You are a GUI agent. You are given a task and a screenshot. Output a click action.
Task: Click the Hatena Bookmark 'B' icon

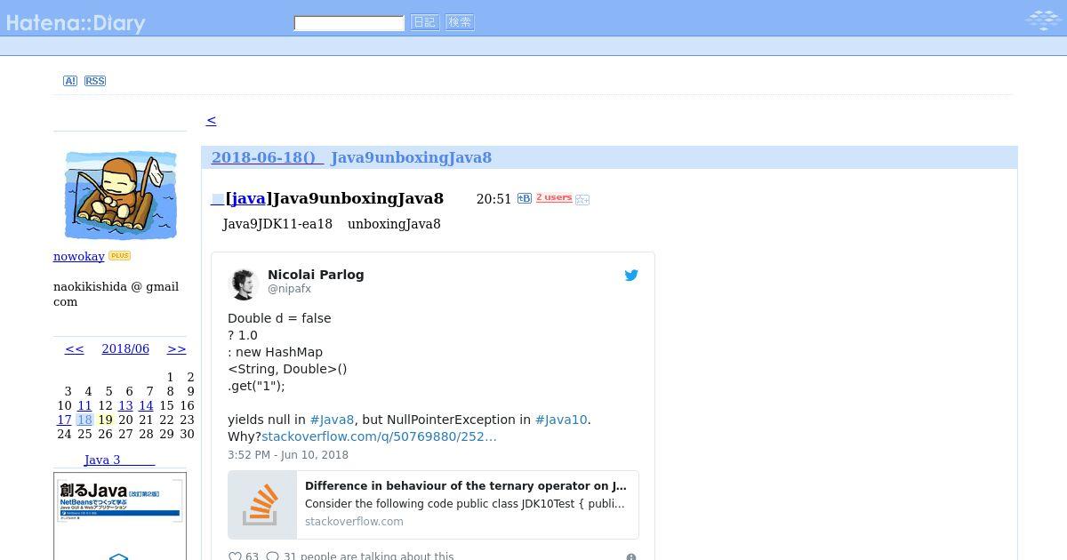tap(525, 198)
